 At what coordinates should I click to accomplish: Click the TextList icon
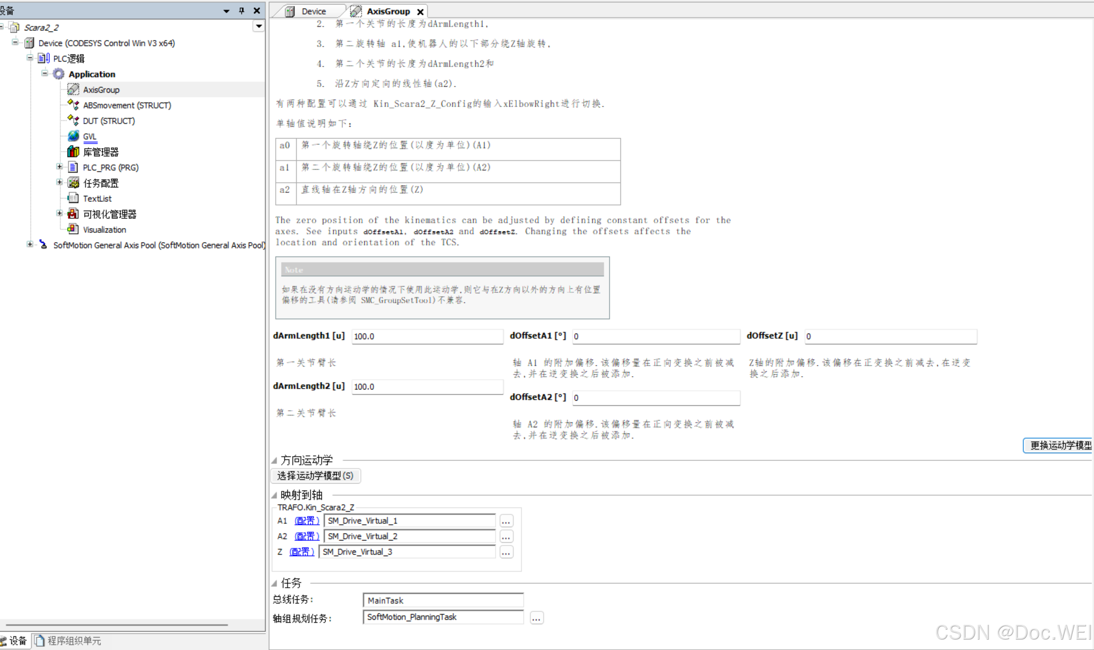pyautogui.click(x=73, y=198)
